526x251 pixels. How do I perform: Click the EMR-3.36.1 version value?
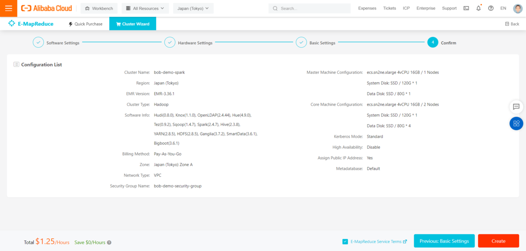click(164, 94)
